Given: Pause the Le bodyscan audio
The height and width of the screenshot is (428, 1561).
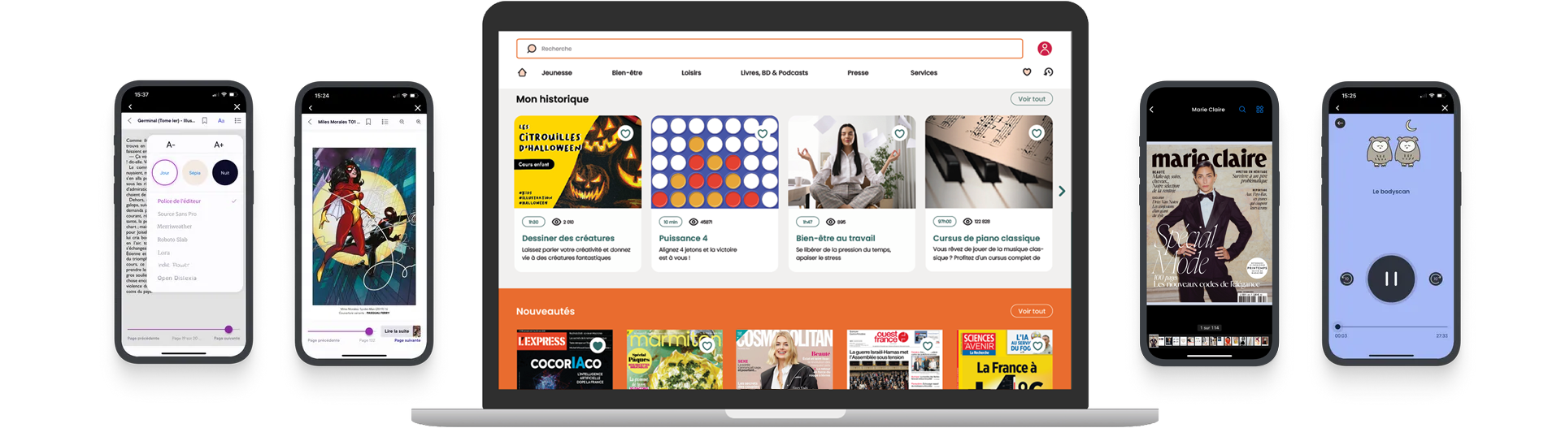Looking at the screenshot, I should pos(1391,279).
